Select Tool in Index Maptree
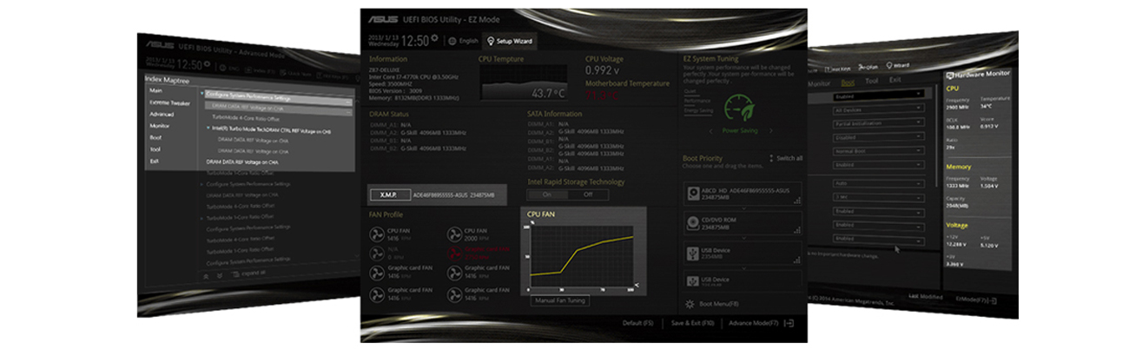1129x349 pixels. [x=155, y=149]
